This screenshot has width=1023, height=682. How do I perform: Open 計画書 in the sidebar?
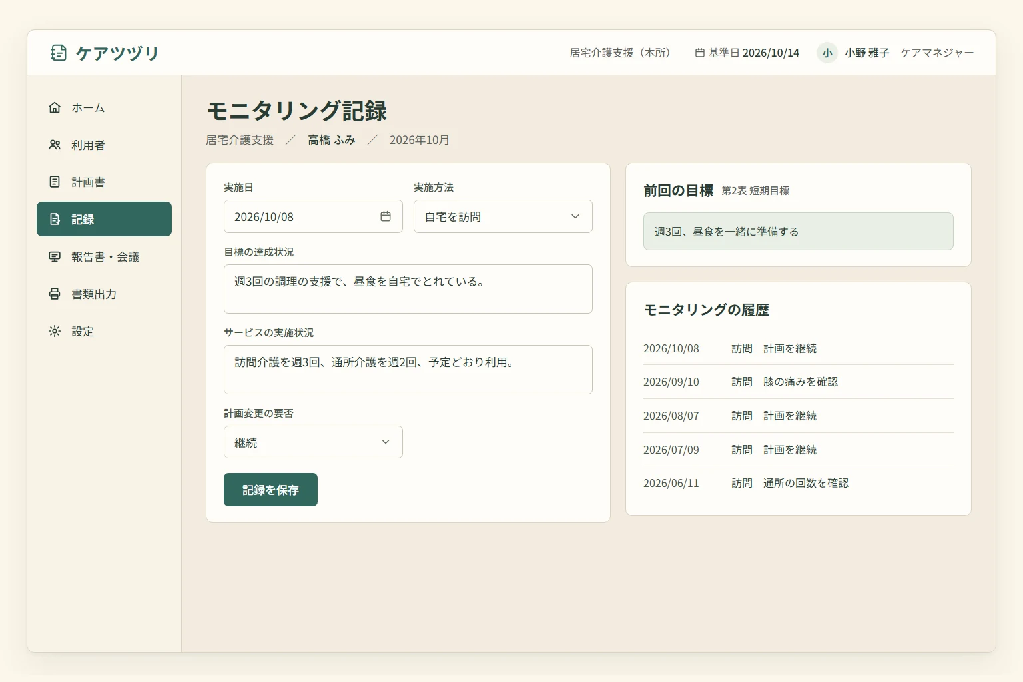click(104, 182)
